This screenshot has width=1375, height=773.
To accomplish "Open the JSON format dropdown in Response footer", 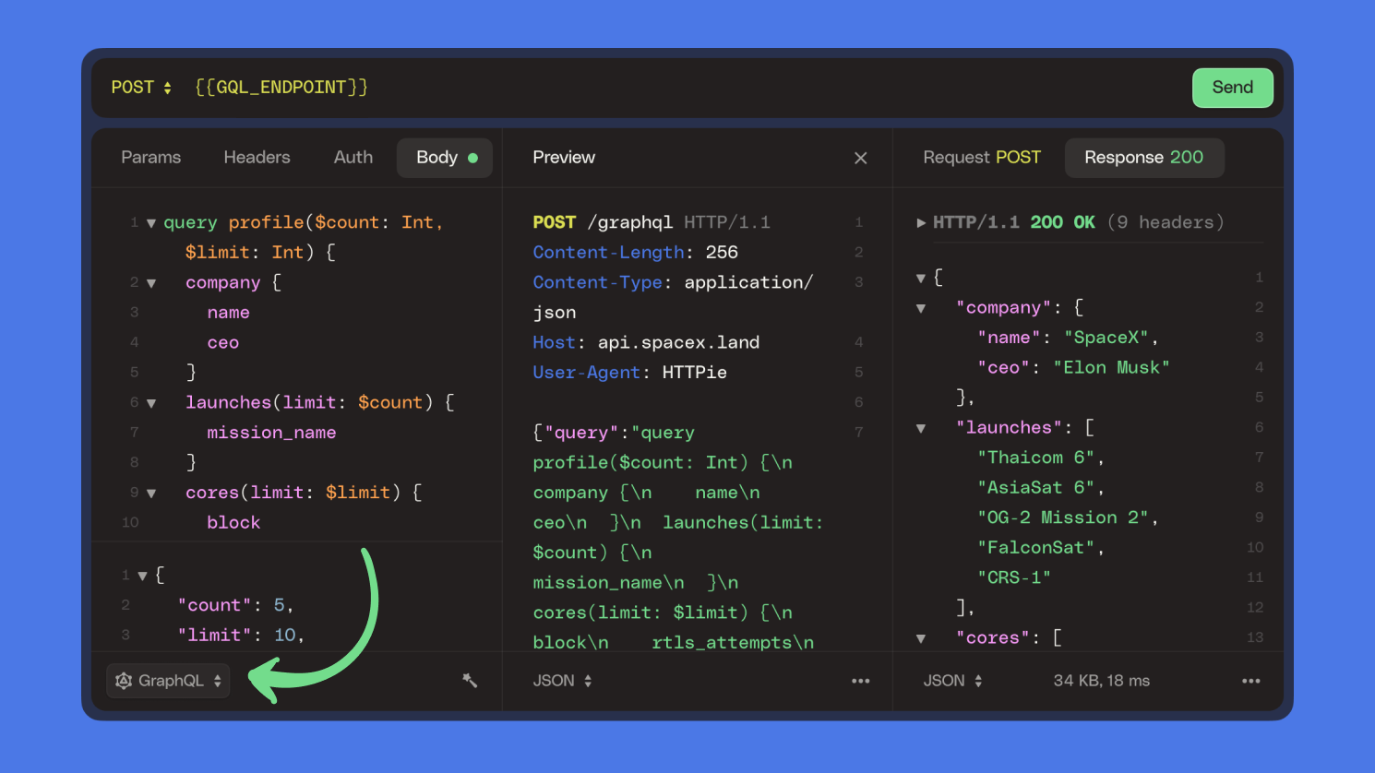I will point(980,680).
